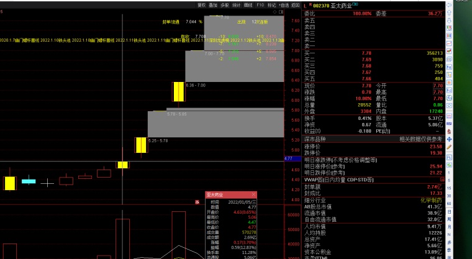The image size is (472, 259).
Task: Switch to 5-minute period
Action: point(449,180)
